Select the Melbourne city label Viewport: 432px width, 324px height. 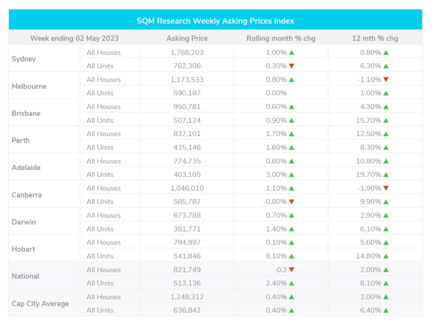click(x=29, y=86)
